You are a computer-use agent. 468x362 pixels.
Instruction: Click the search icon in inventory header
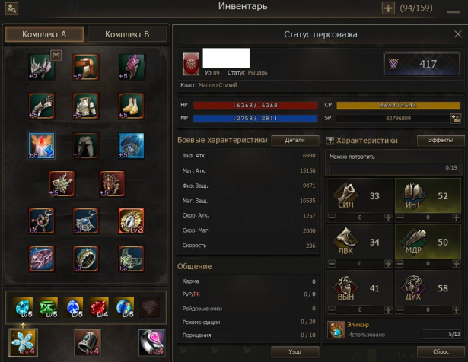click(11, 8)
